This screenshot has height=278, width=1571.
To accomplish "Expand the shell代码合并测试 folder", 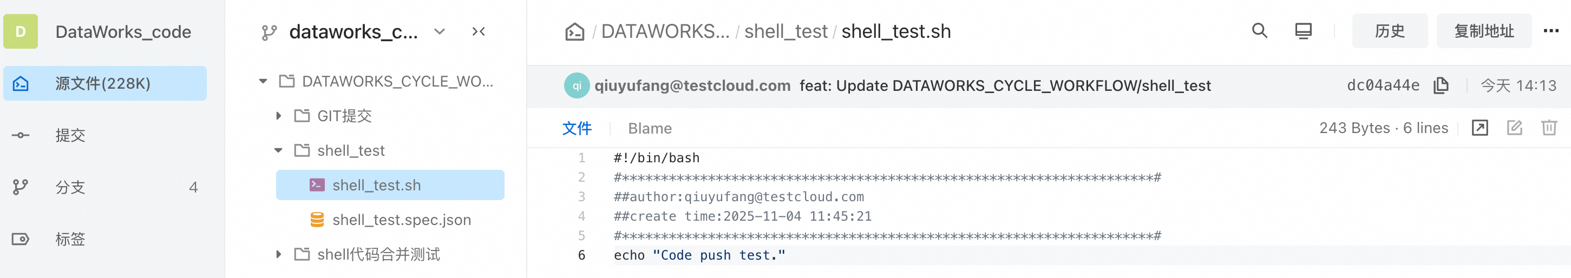I will click(x=279, y=254).
